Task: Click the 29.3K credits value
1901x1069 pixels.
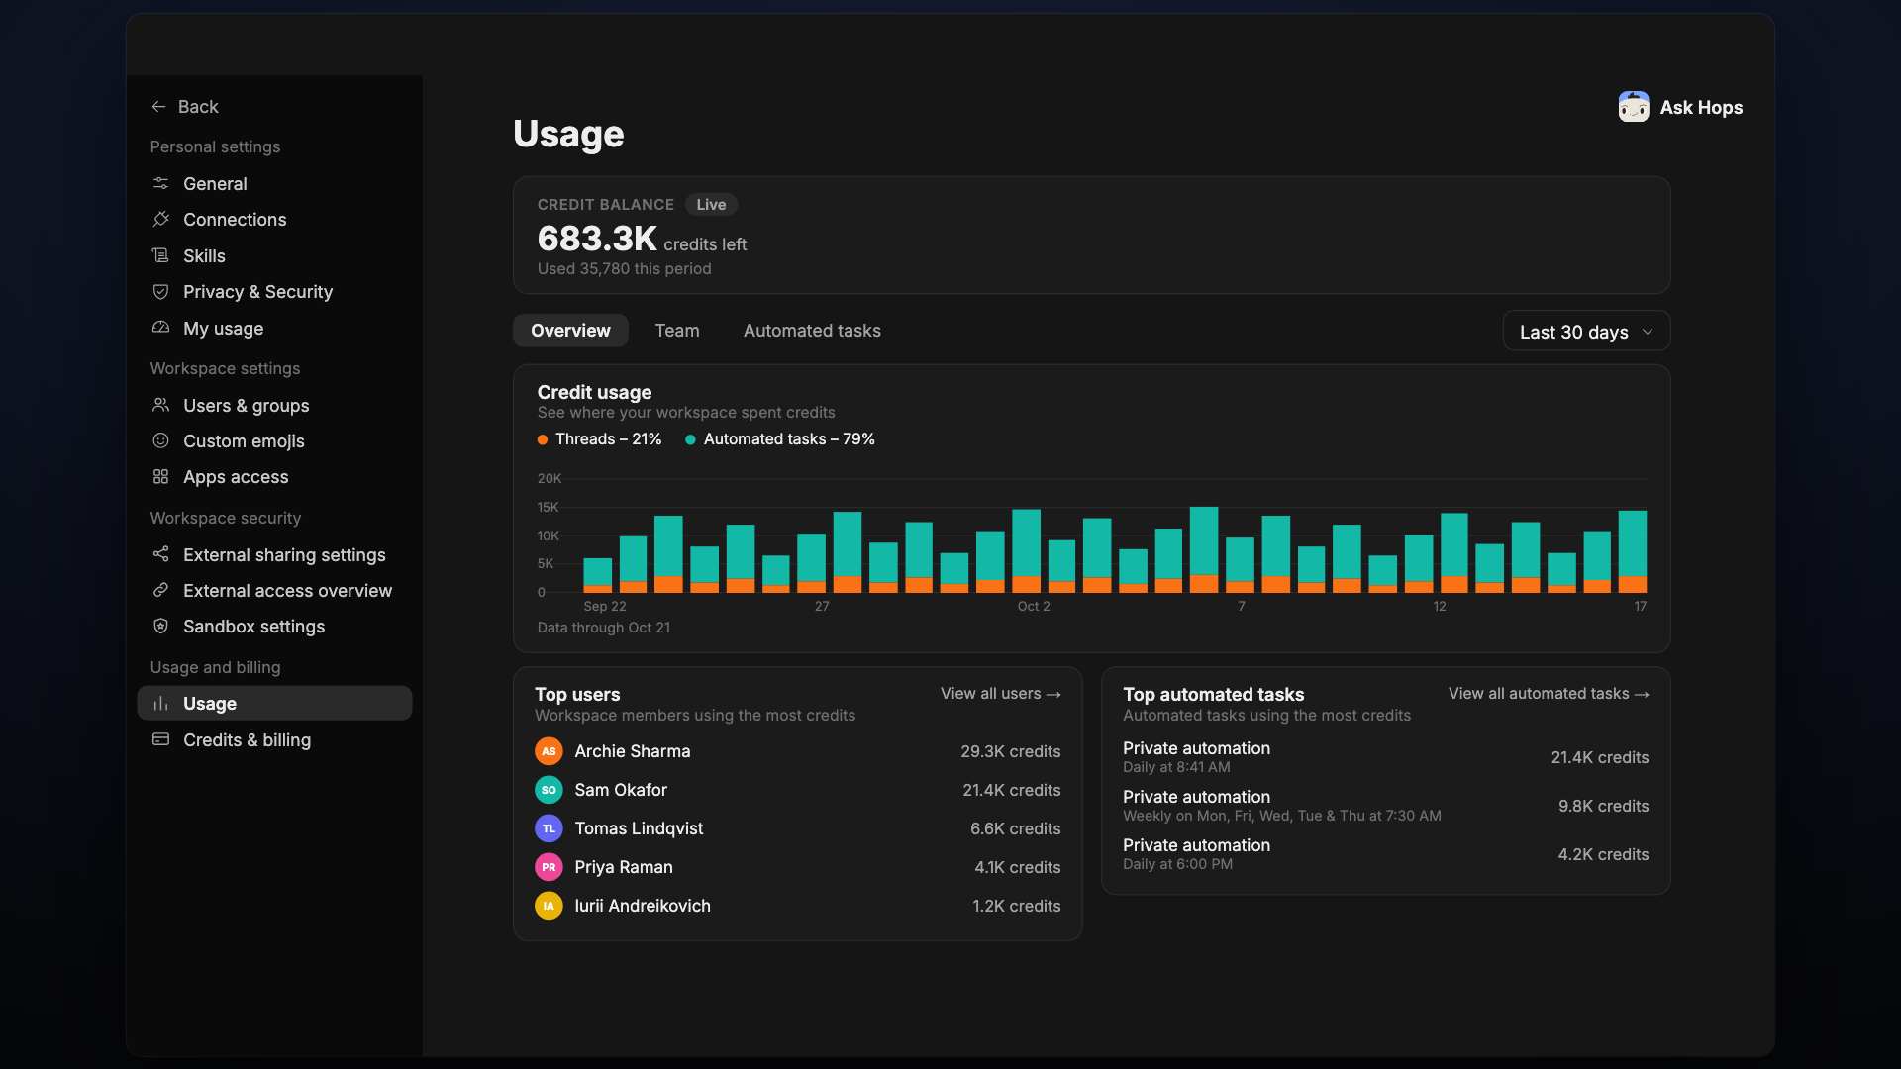Action: point(1010,751)
